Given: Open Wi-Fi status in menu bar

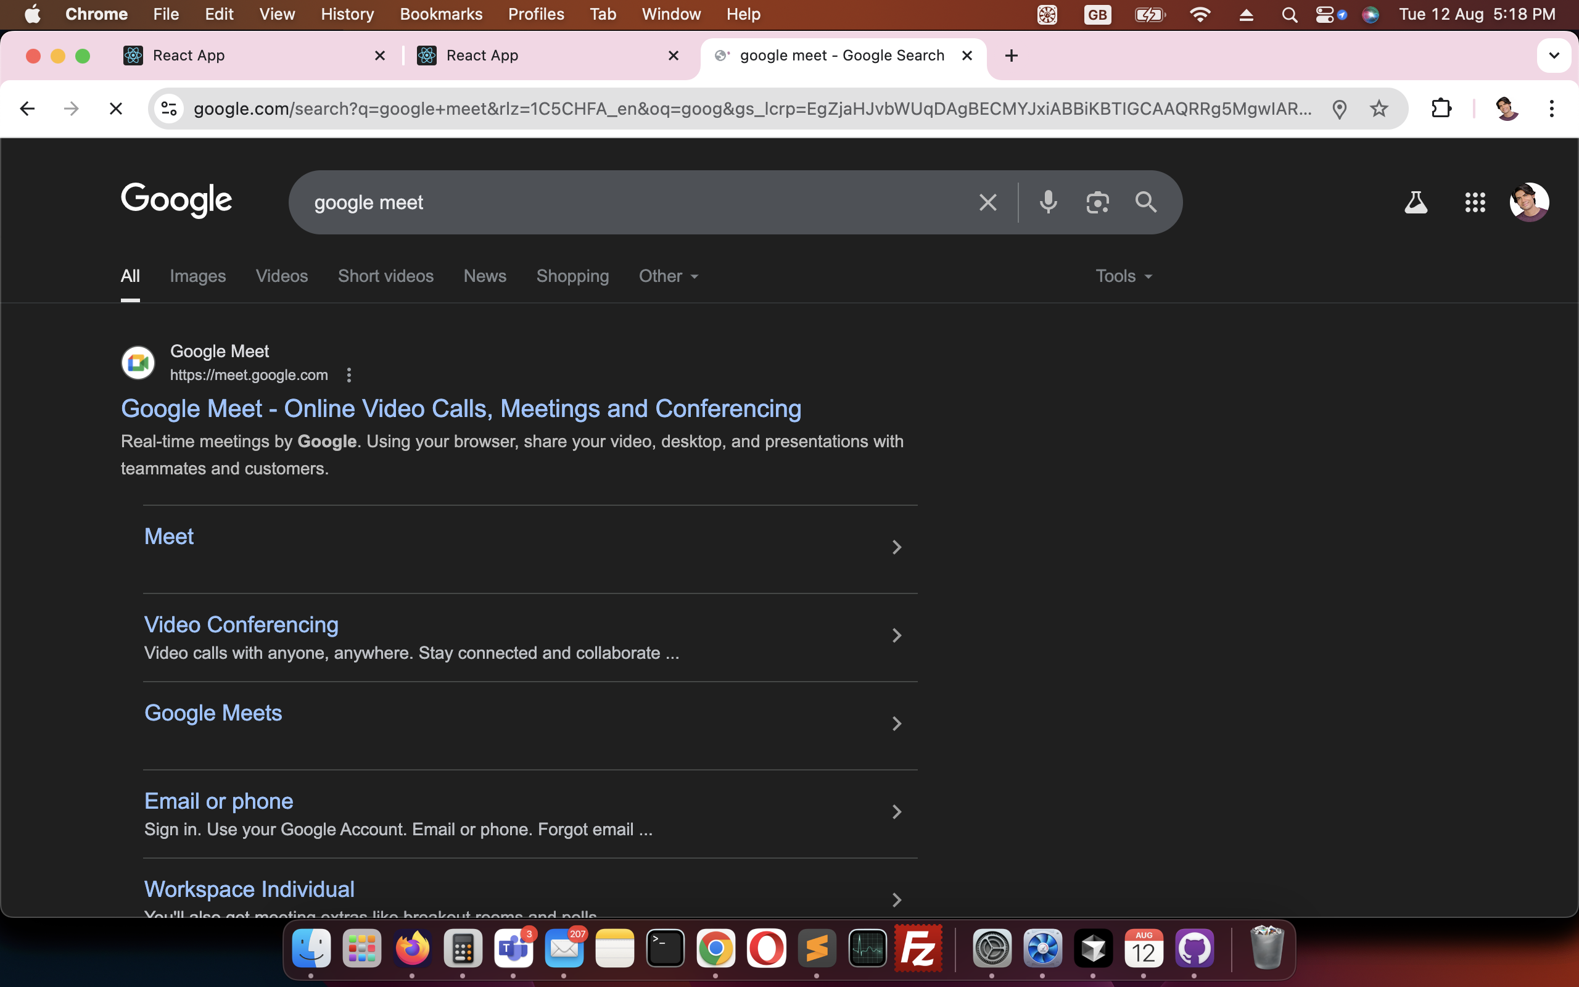Looking at the screenshot, I should click(x=1199, y=14).
